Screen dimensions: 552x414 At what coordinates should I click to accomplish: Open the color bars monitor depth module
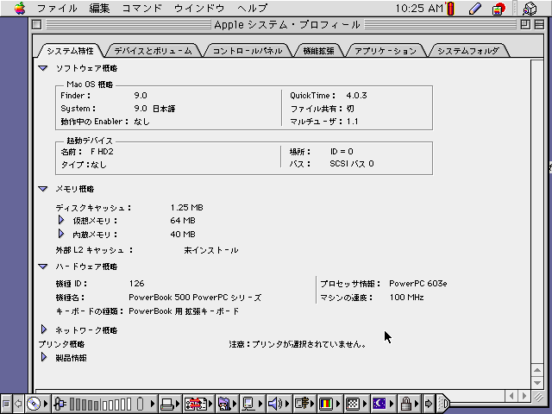[x=330, y=404]
